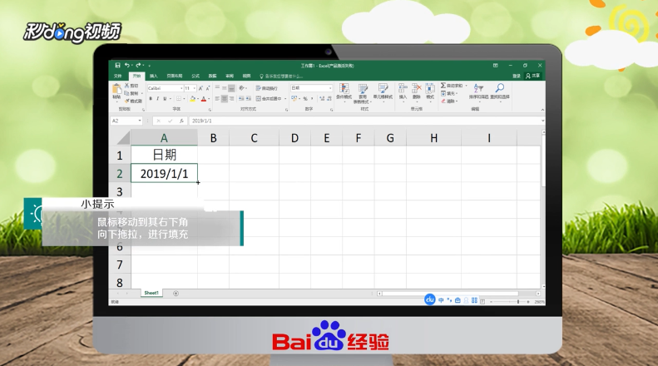Increase decimal places
The height and width of the screenshot is (366, 658).
(322, 99)
